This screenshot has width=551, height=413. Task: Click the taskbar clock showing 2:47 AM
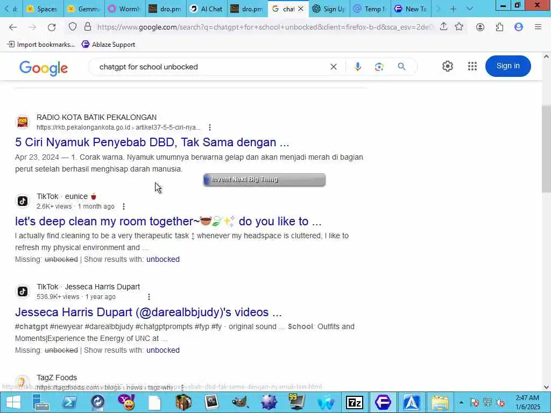(527, 402)
